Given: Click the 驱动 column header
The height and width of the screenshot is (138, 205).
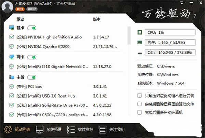Looking at the screenshot, I should (x=20, y=19).
